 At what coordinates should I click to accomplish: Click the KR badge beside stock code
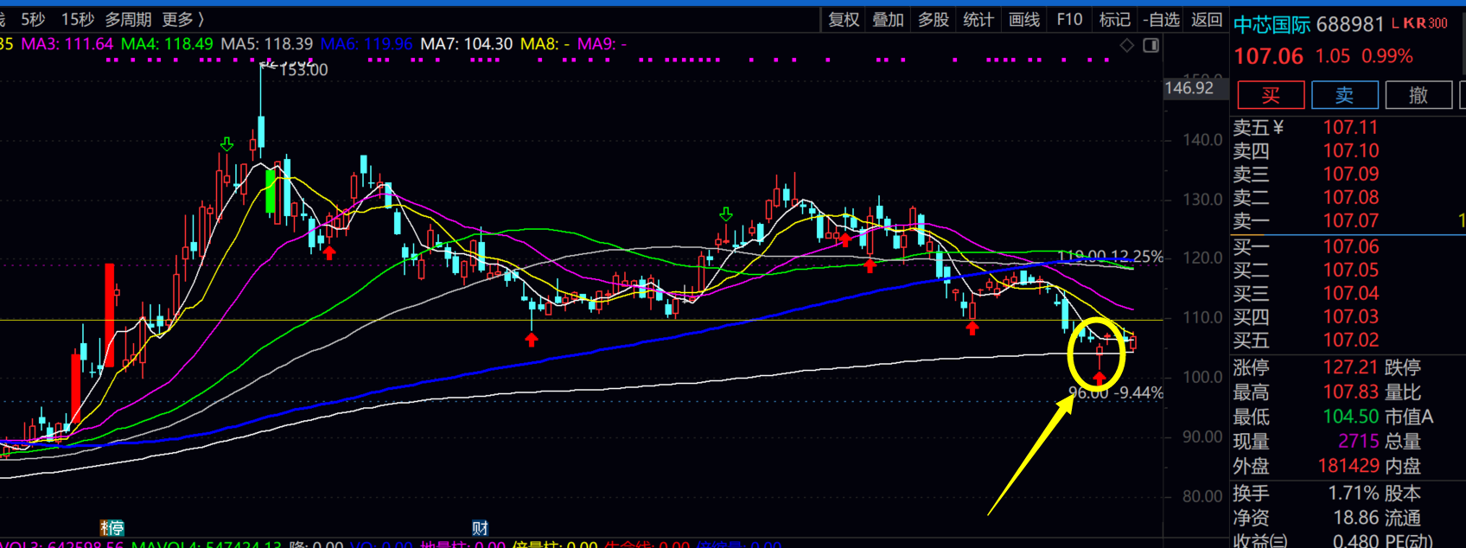(1414, 24)
